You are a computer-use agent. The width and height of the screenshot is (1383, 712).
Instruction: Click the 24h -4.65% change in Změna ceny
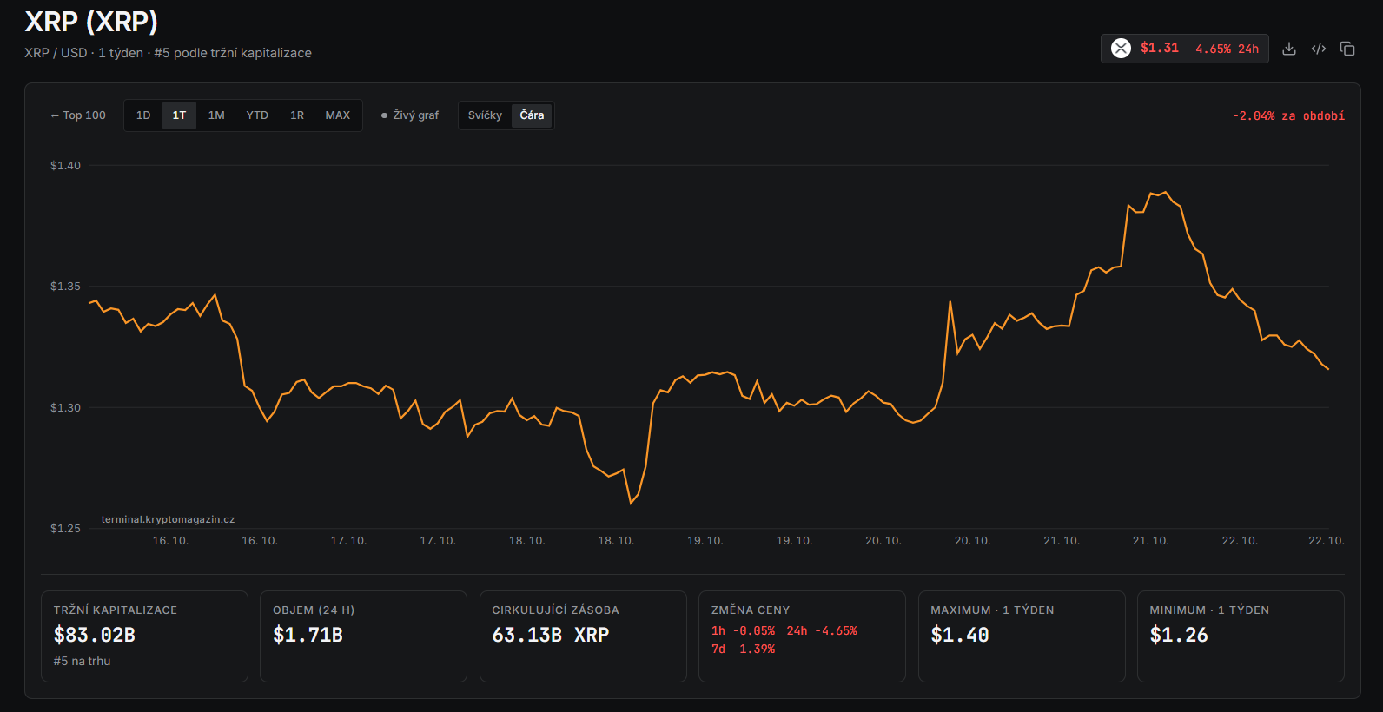click(x=822, y=631)
